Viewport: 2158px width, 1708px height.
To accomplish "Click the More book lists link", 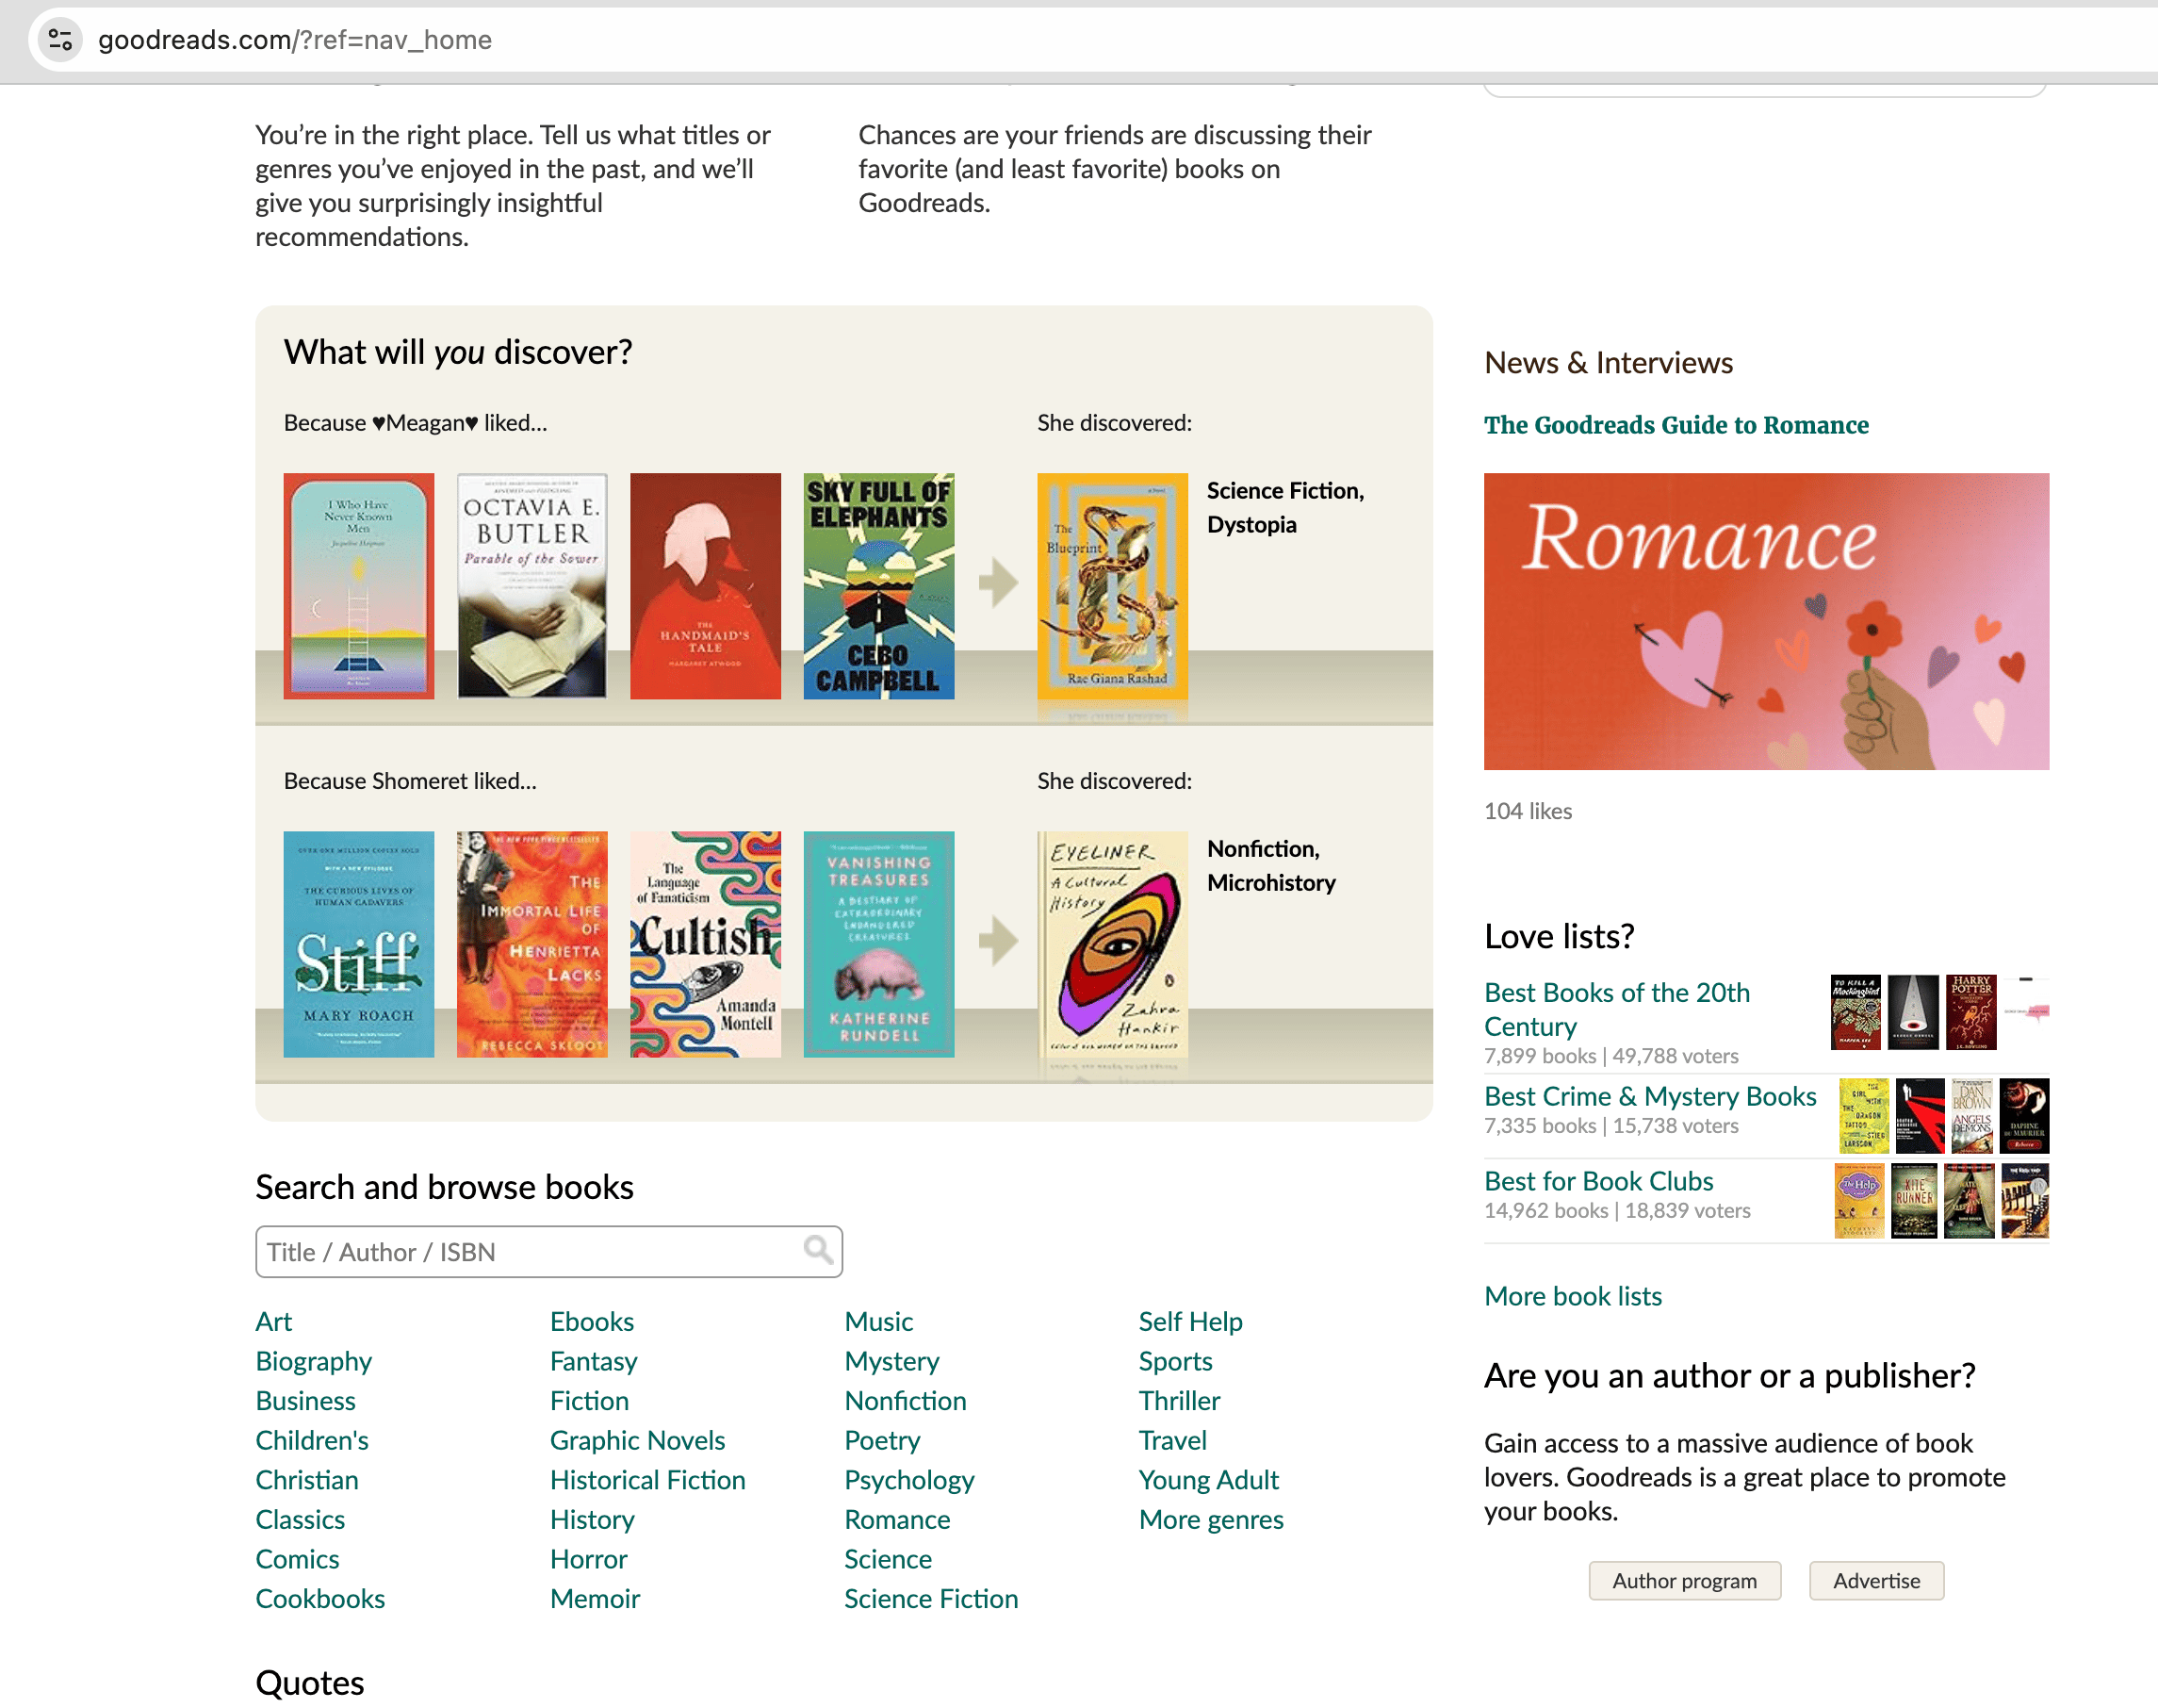I will (1572, 1296).
